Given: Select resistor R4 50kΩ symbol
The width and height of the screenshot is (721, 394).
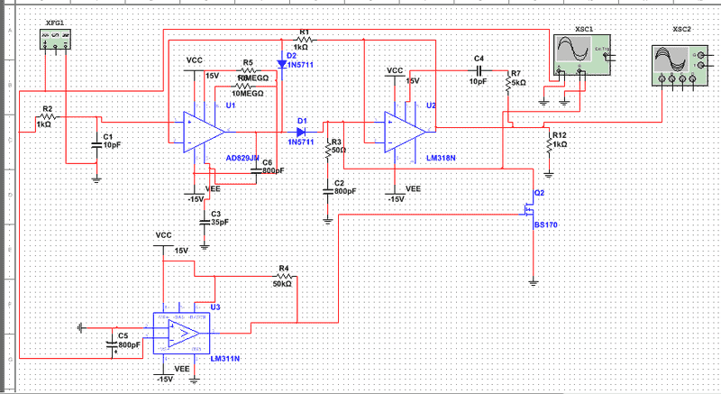Looking at the screenshot, I should point(284,276).
